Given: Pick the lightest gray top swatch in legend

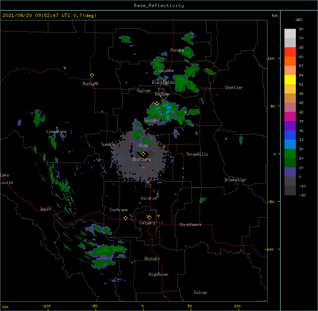Looking at the screenshot, I should (x=290, y=34).
